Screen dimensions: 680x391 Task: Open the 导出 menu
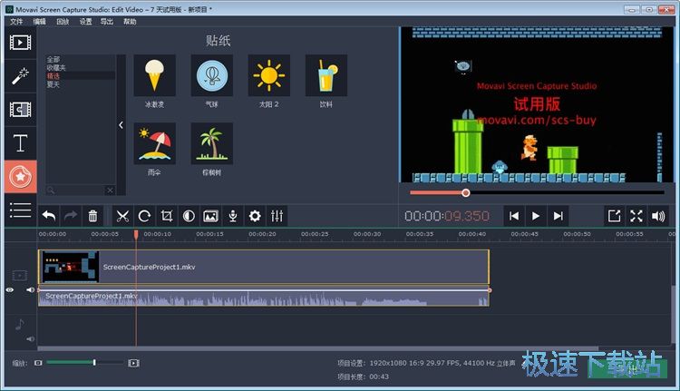107,21
